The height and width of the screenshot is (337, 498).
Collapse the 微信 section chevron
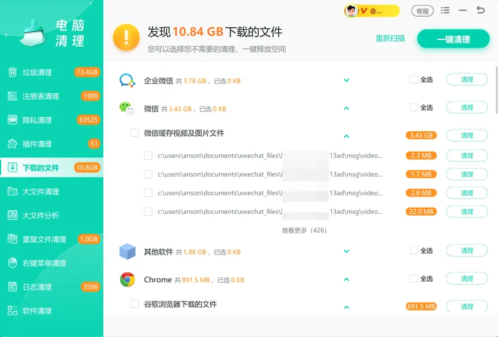347,108
